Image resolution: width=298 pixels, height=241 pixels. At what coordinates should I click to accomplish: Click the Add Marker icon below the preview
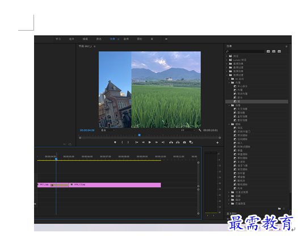pyautogui.click(x=115, y=142)
